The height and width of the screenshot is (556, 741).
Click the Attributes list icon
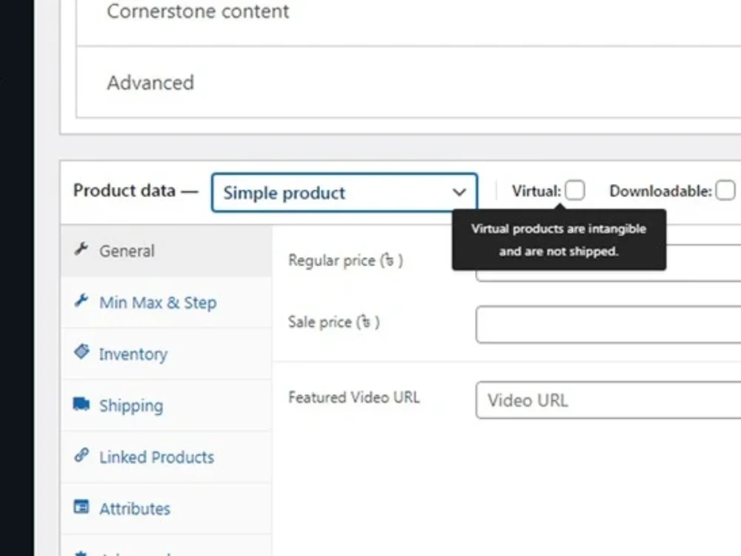(x=82, y=508)
